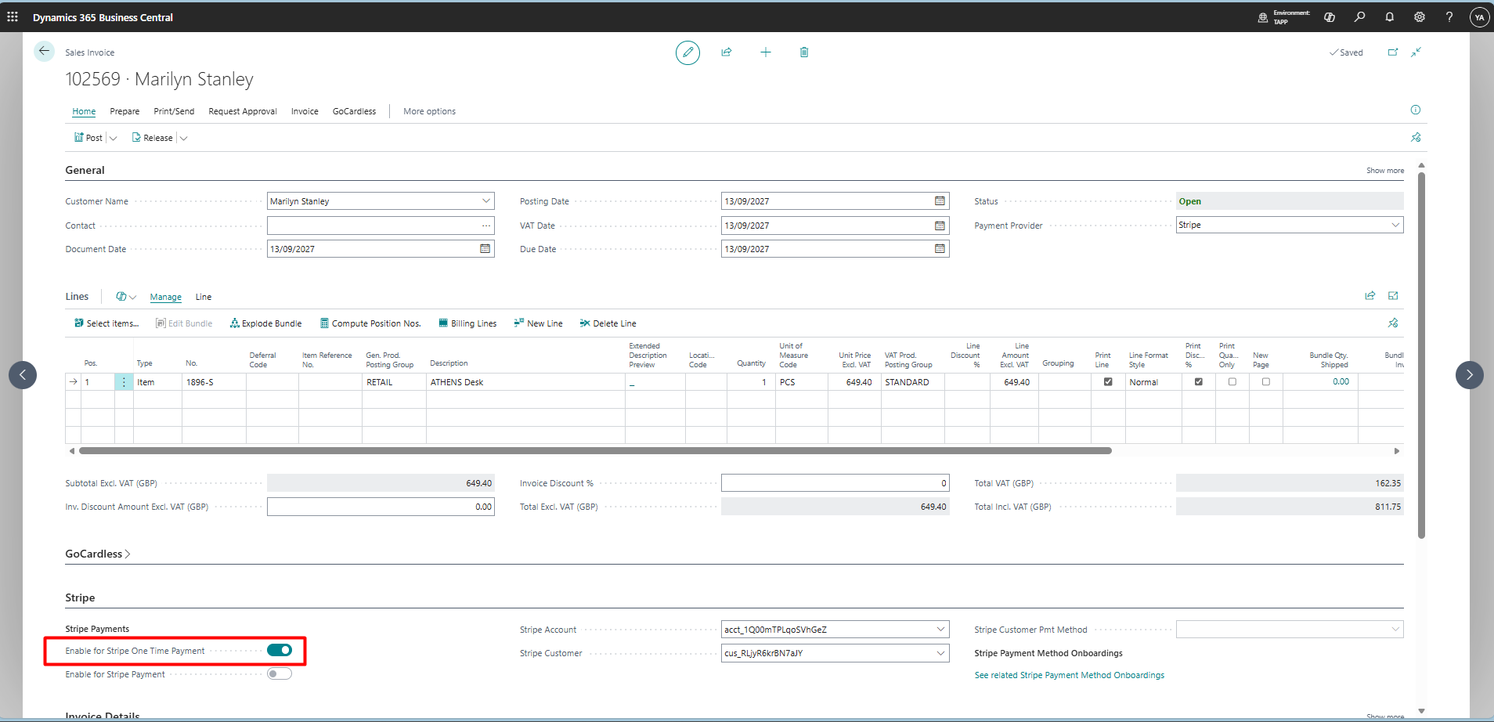Open the app launcher waffle menu
The width and height of the screenshot is (1494, 722).
[13, 16]
